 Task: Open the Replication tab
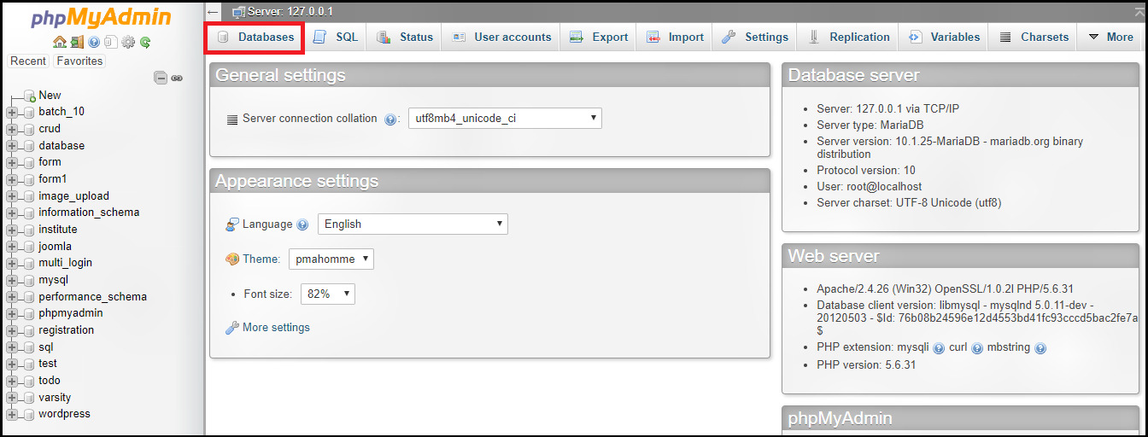point(849,38)
